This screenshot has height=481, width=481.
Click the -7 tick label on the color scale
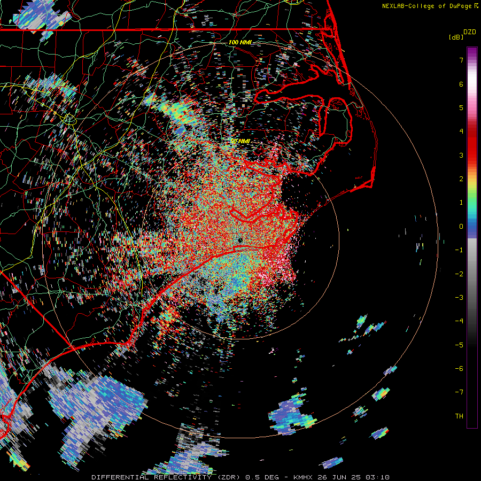(459, 392)
